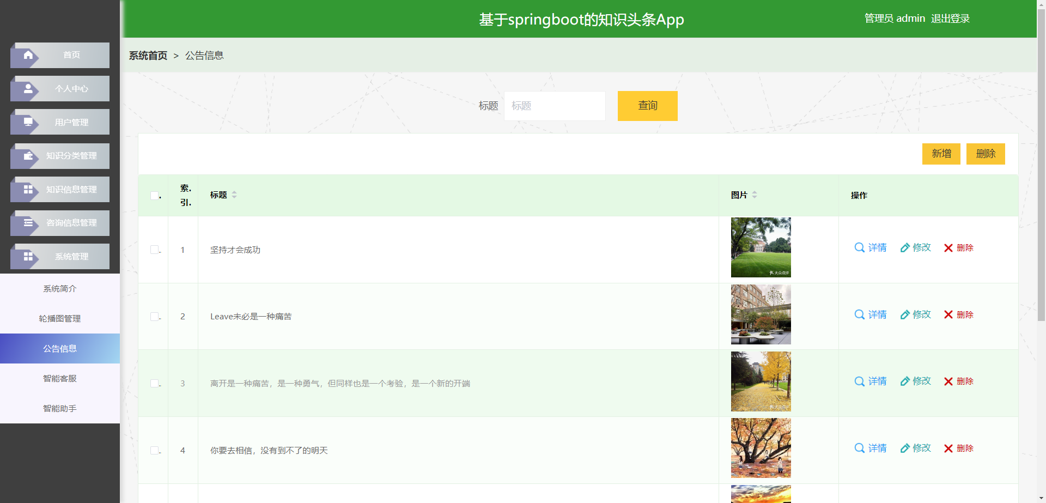
Task: Expand the 系统管理 sidebar section
Action: pyautogui.click(x=60, y=256)
